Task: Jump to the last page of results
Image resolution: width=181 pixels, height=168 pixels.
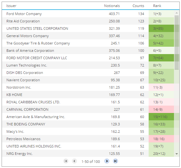Action: [x=115, y=161]
